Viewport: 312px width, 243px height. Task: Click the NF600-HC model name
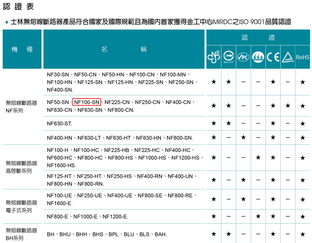59,158
